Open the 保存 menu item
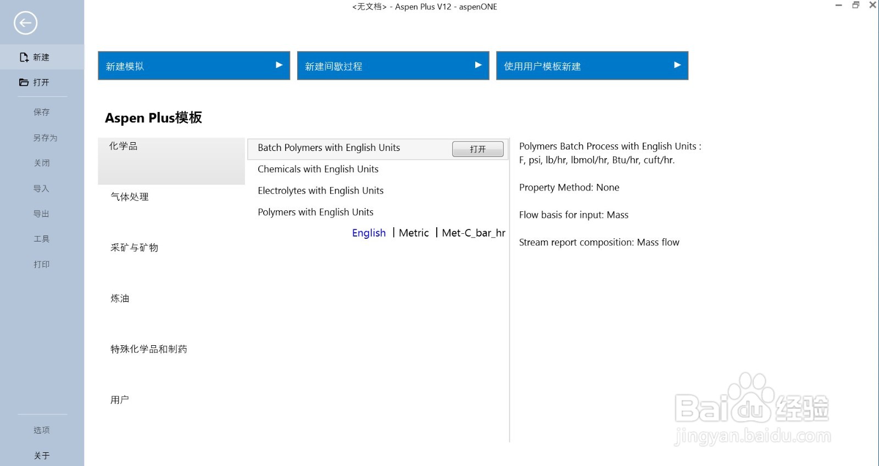Image resolution: width=879 pixels, height=466 pixels. coord(42,112)
